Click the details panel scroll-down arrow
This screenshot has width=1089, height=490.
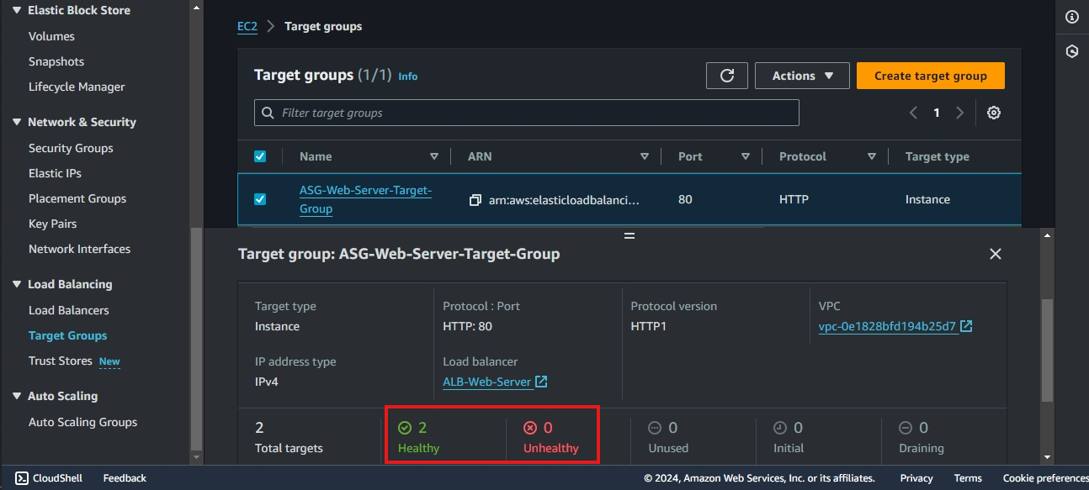click(1047, 457)
